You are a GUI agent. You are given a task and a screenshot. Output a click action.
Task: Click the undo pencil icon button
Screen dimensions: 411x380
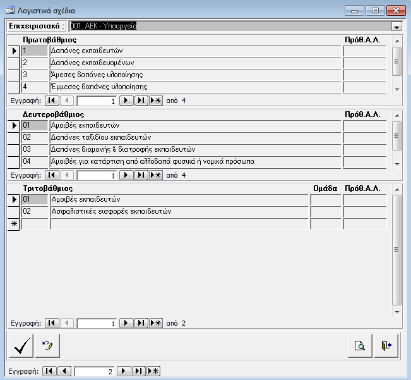(47, 345)
